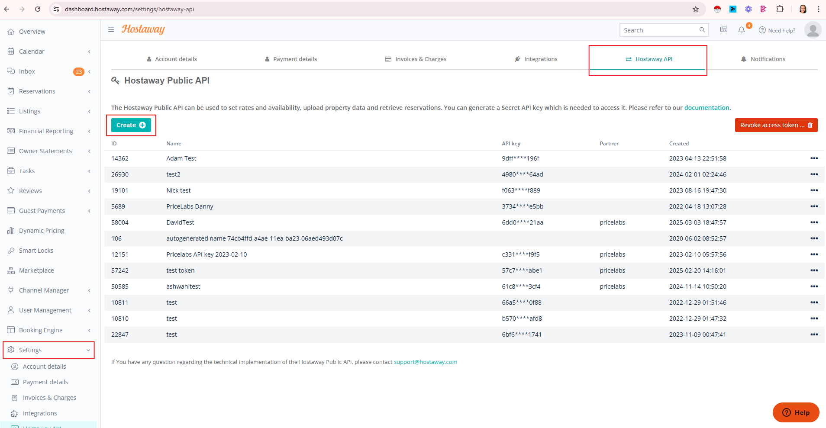Switch to the Integrations tab
Screen dimensions: 826x428
536,59
